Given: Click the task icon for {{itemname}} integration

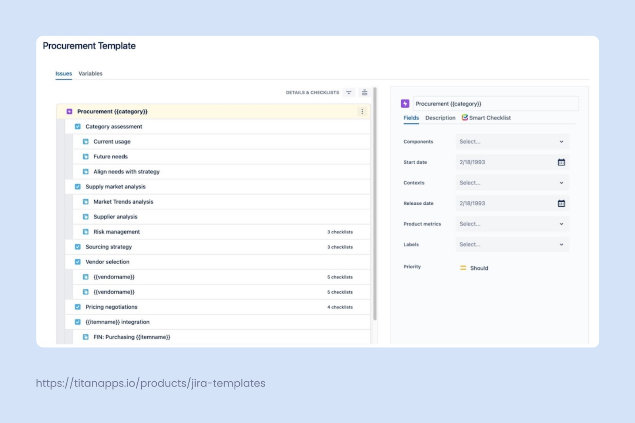Looking at the screenshot, I should tap(78, 322).
